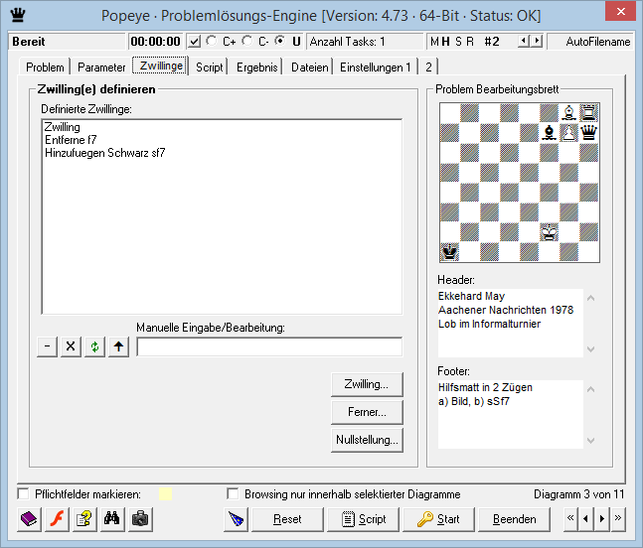Jump to the first diagram with «

(x=570, y=519)
